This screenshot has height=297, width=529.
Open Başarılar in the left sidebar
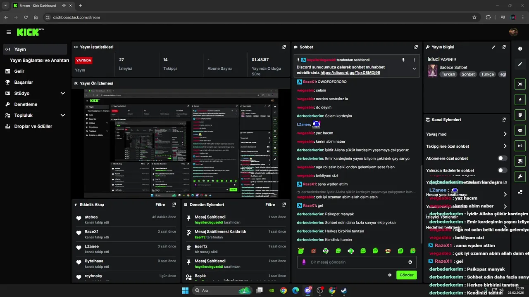tap(35, 82)
